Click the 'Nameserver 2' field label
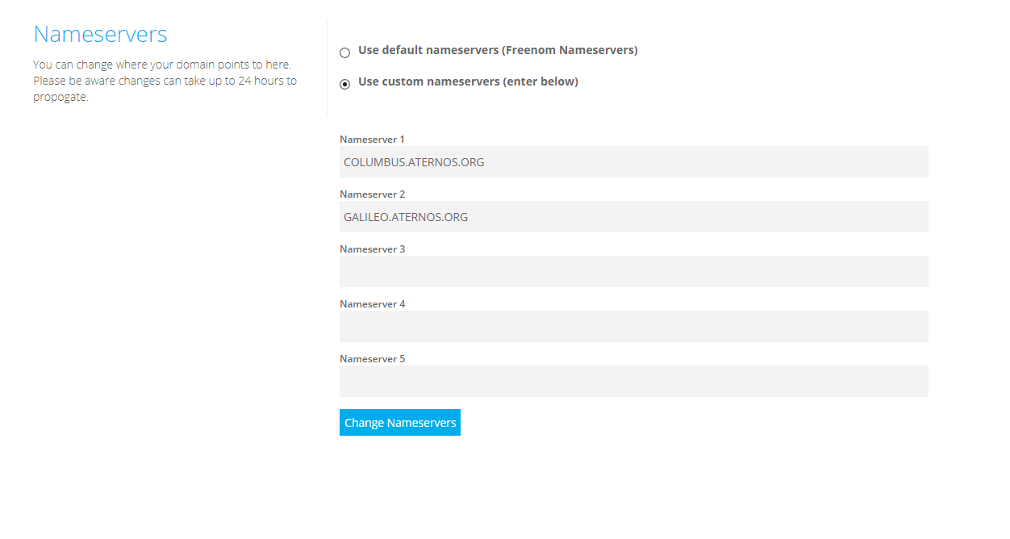 tap(372, 194)
